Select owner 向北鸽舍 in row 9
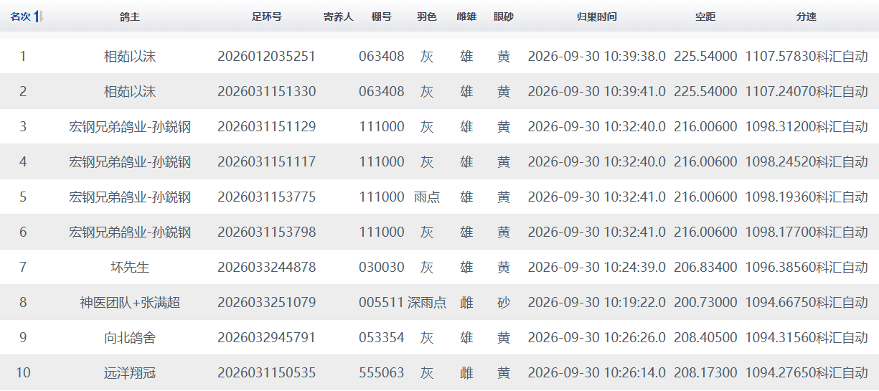This screenshot has width=879, height=391. point(130,337)
